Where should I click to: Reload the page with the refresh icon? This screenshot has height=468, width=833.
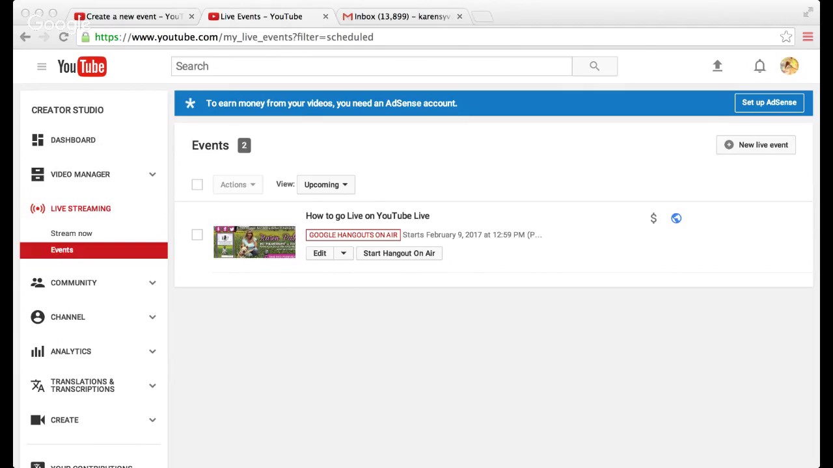tap(64, 37)
